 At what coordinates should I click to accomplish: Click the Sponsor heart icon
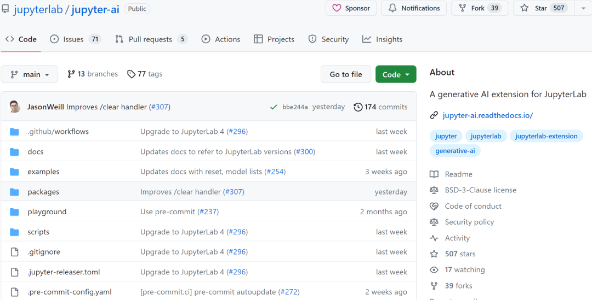[337, 8]
